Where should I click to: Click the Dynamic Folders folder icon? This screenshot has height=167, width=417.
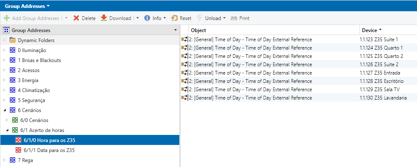[13, 40]
